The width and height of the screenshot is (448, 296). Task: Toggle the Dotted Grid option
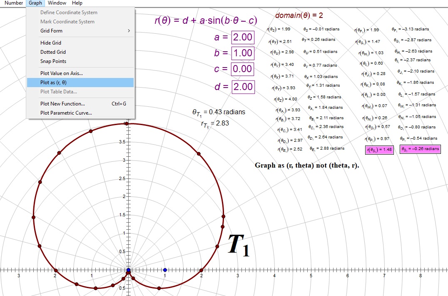53,52
